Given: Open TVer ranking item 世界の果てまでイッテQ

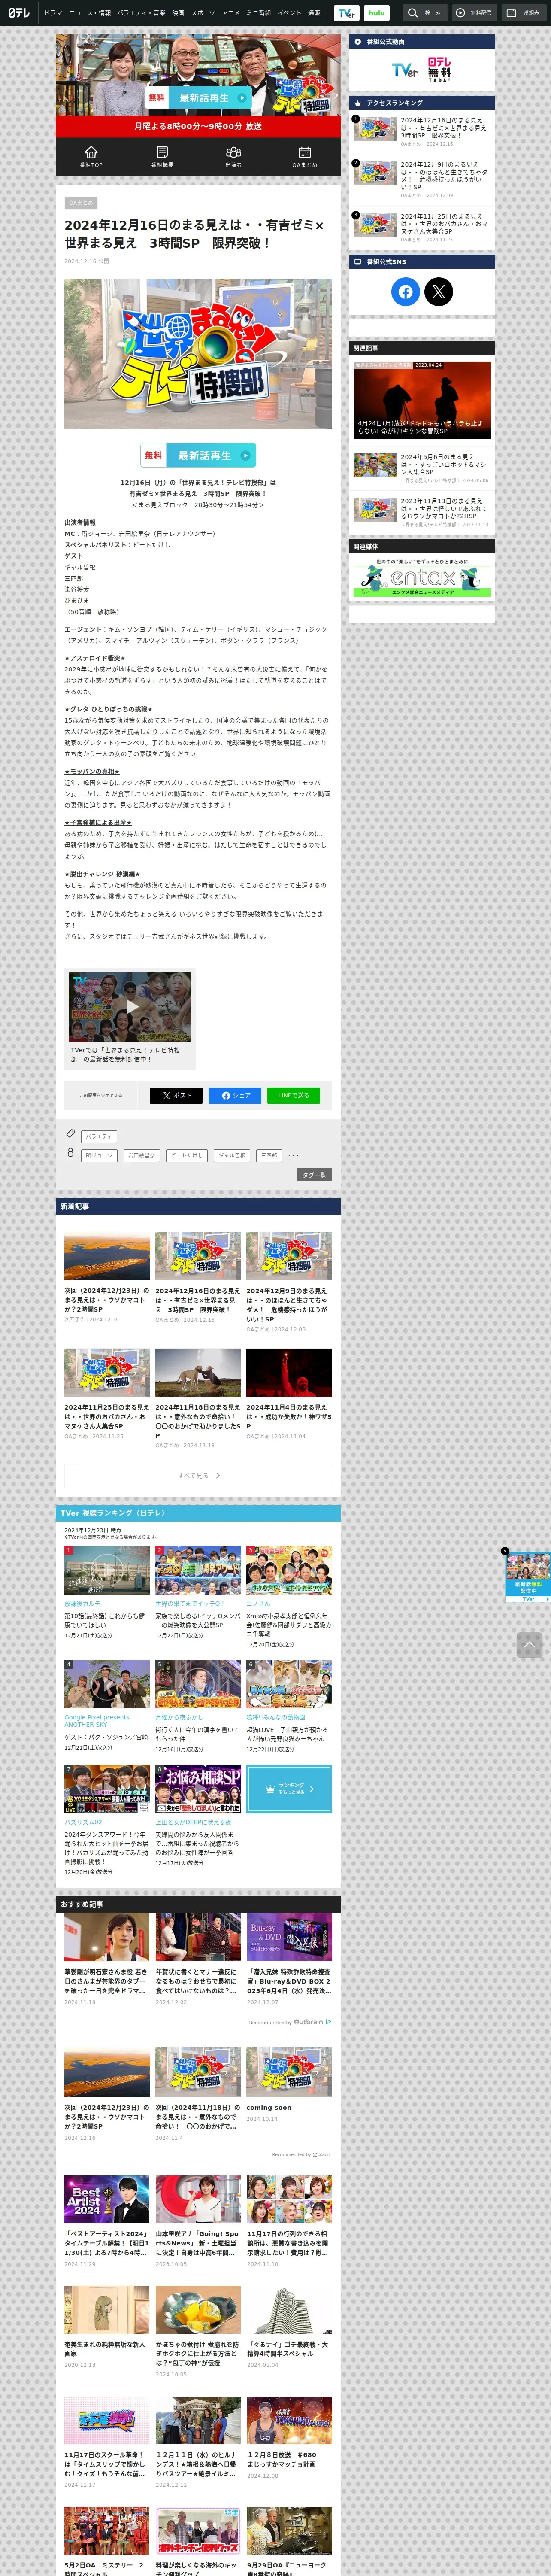Looking at the screenshot, I should point(198,1592).
